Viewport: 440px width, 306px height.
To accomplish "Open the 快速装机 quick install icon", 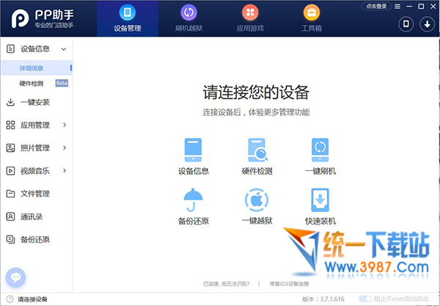I will tap(320, 200).
